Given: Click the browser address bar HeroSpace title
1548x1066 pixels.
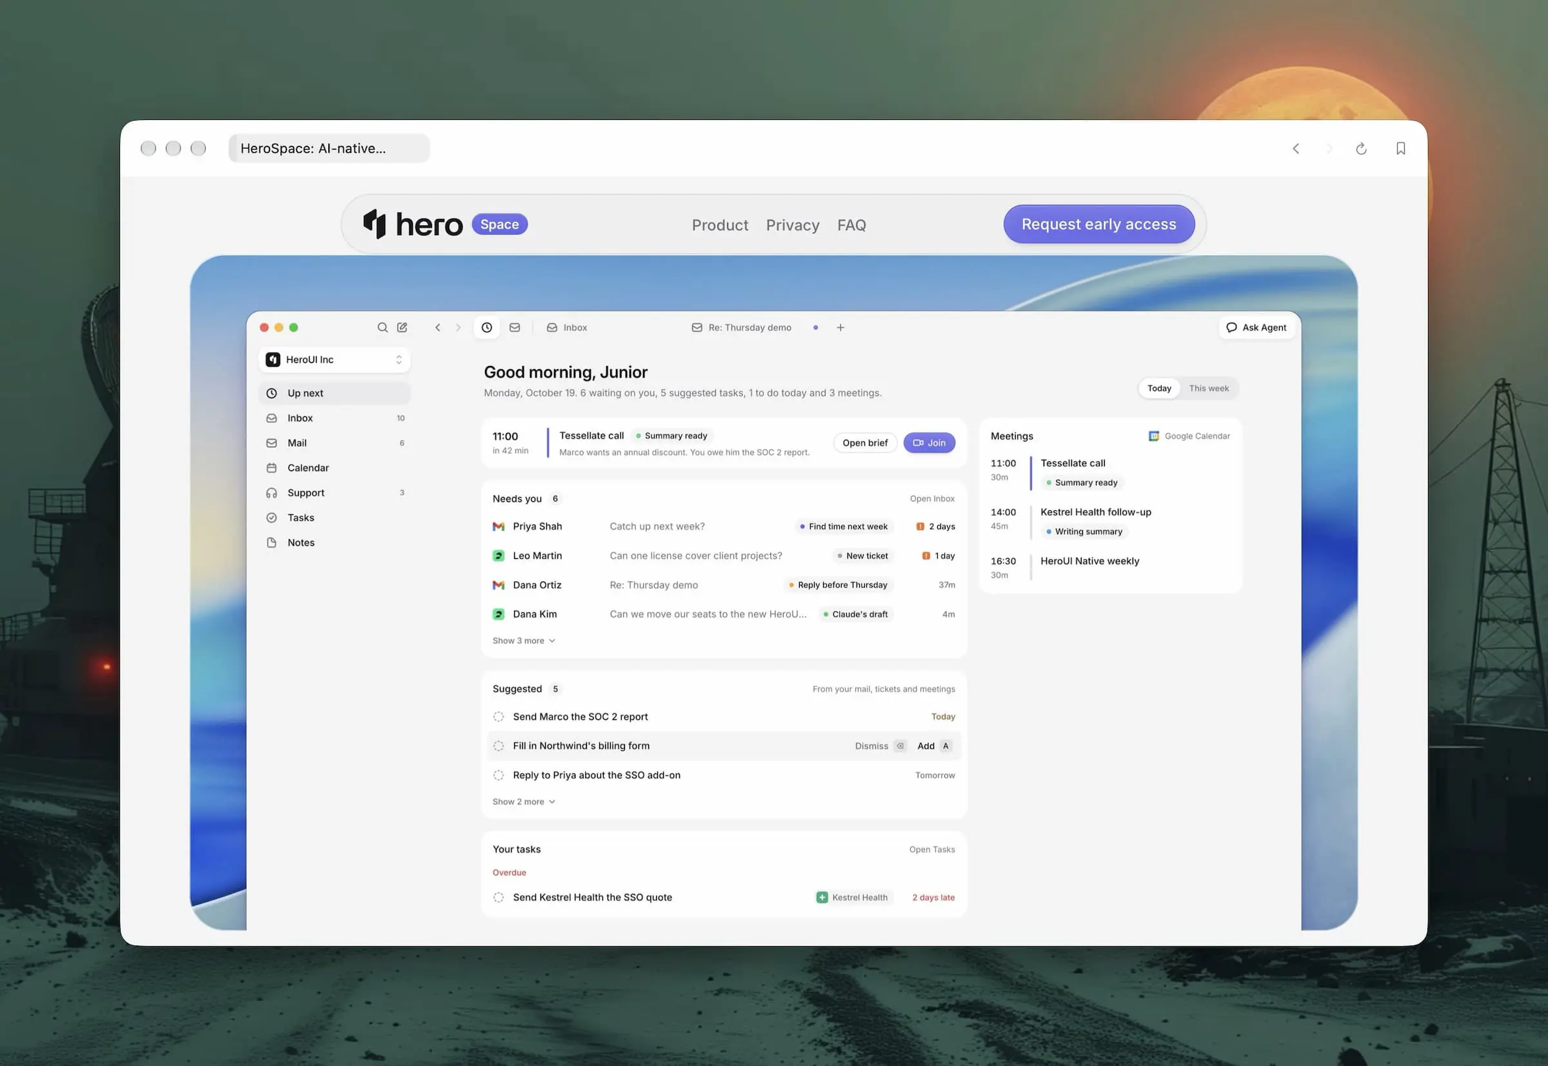Looking at the screenshot, I should pos(329,148).
